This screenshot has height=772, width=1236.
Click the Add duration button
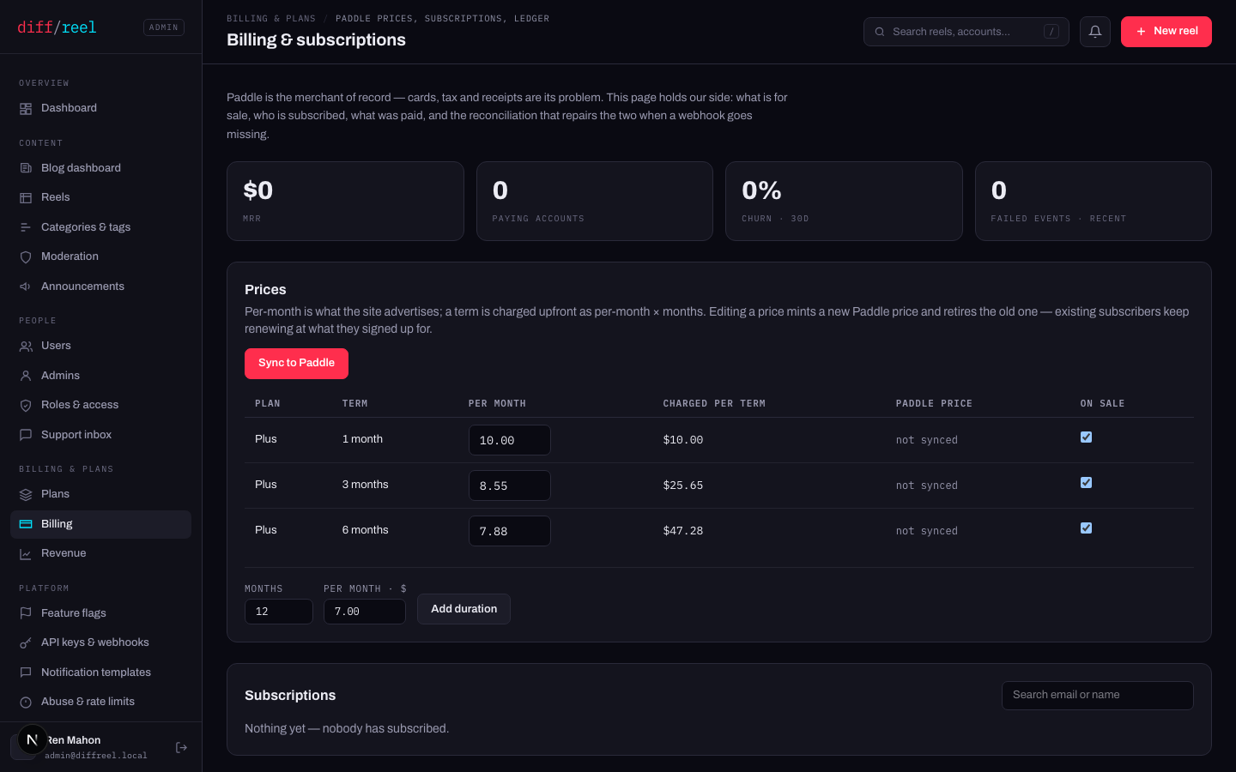click(463, 609)
